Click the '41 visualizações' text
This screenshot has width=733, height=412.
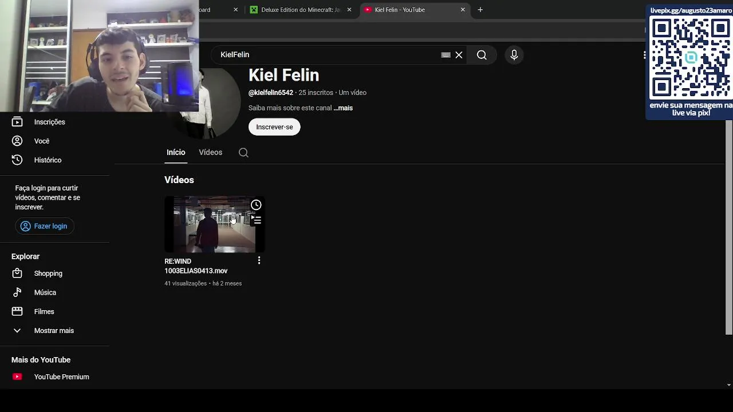185,283
